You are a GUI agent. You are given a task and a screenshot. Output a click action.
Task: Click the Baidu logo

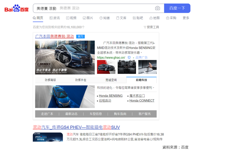point(17,8)
